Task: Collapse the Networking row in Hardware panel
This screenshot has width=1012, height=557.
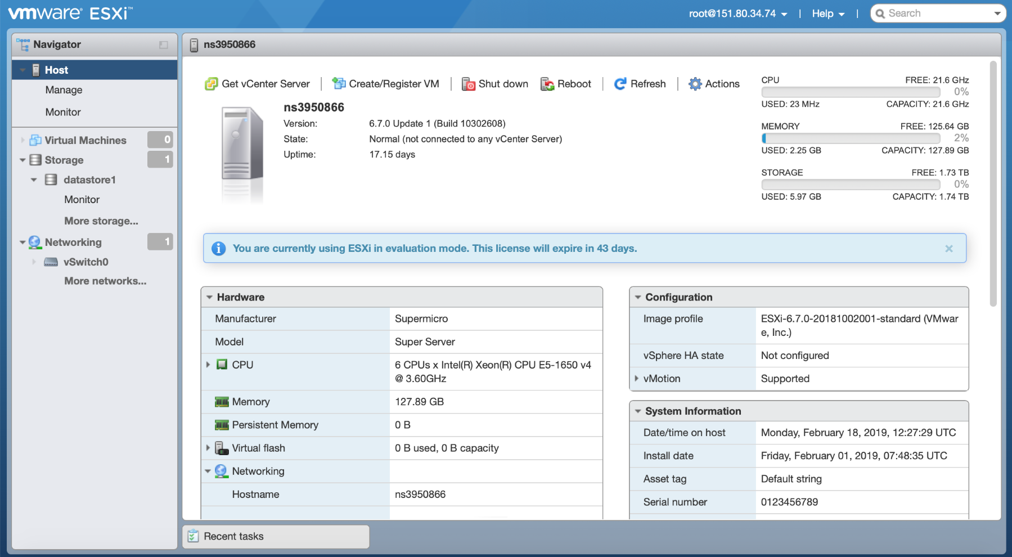Action: pyautogui.click(x=208, y=471)
